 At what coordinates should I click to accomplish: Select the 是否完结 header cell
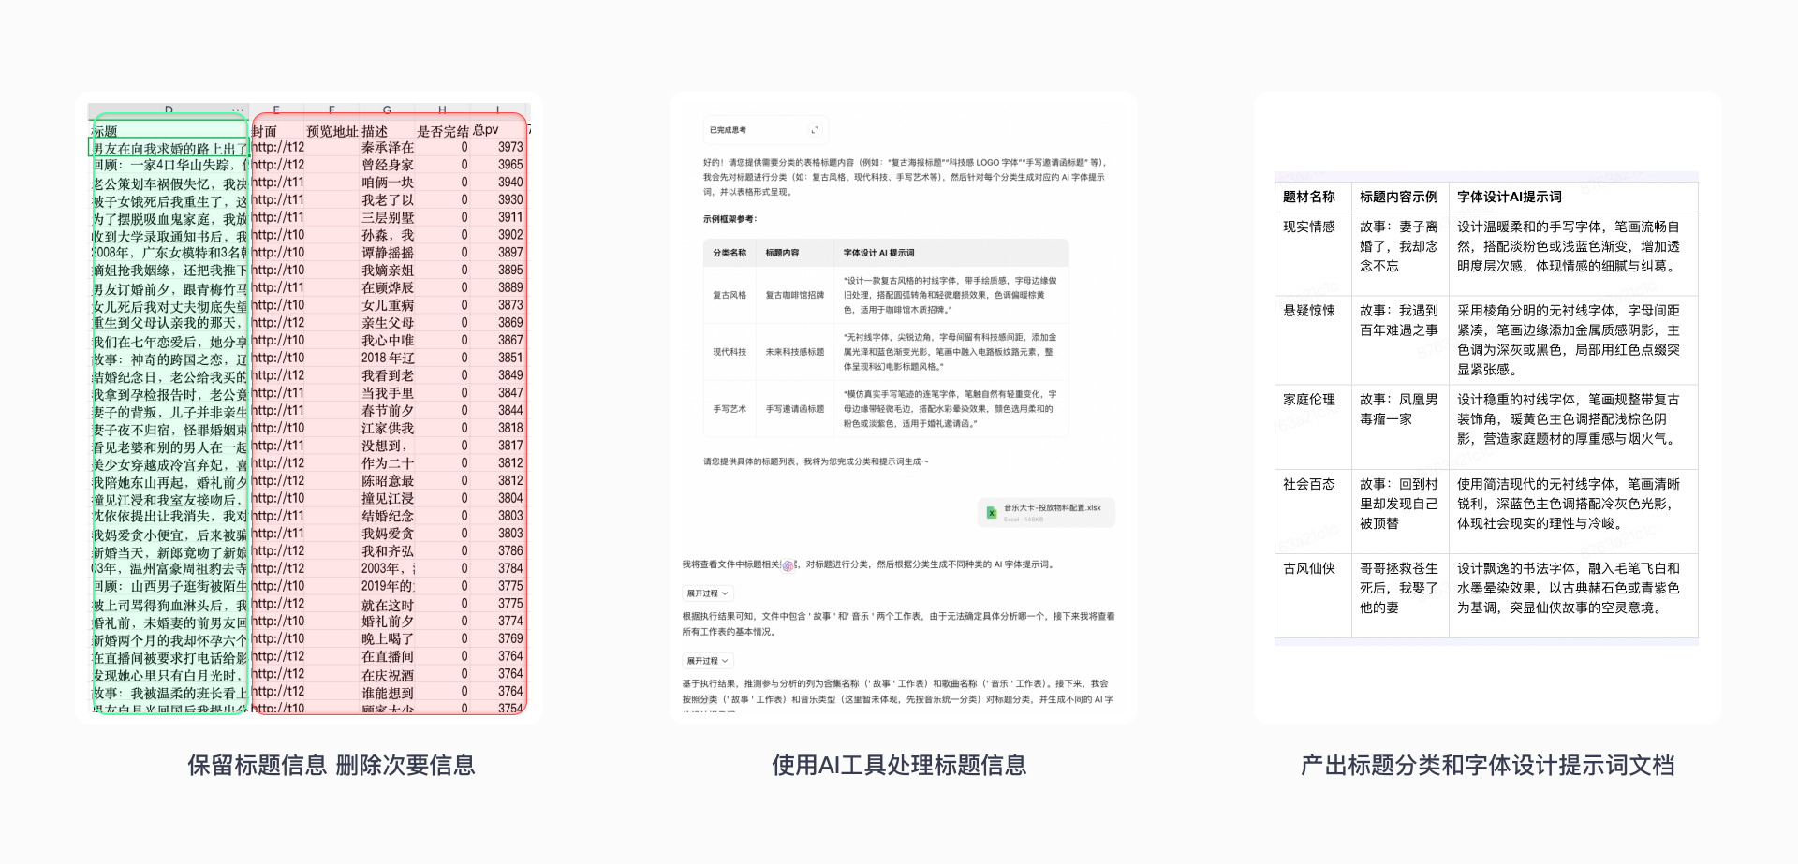point(443,131)
